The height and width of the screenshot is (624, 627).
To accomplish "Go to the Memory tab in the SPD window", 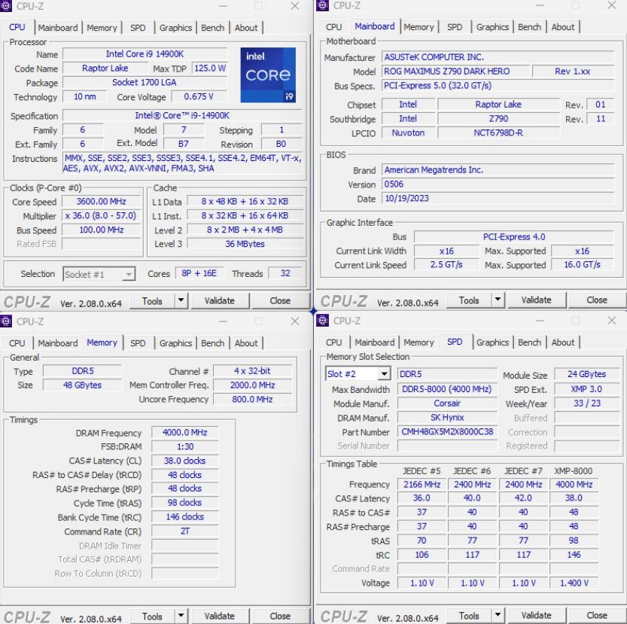I will tap(419, 342).
